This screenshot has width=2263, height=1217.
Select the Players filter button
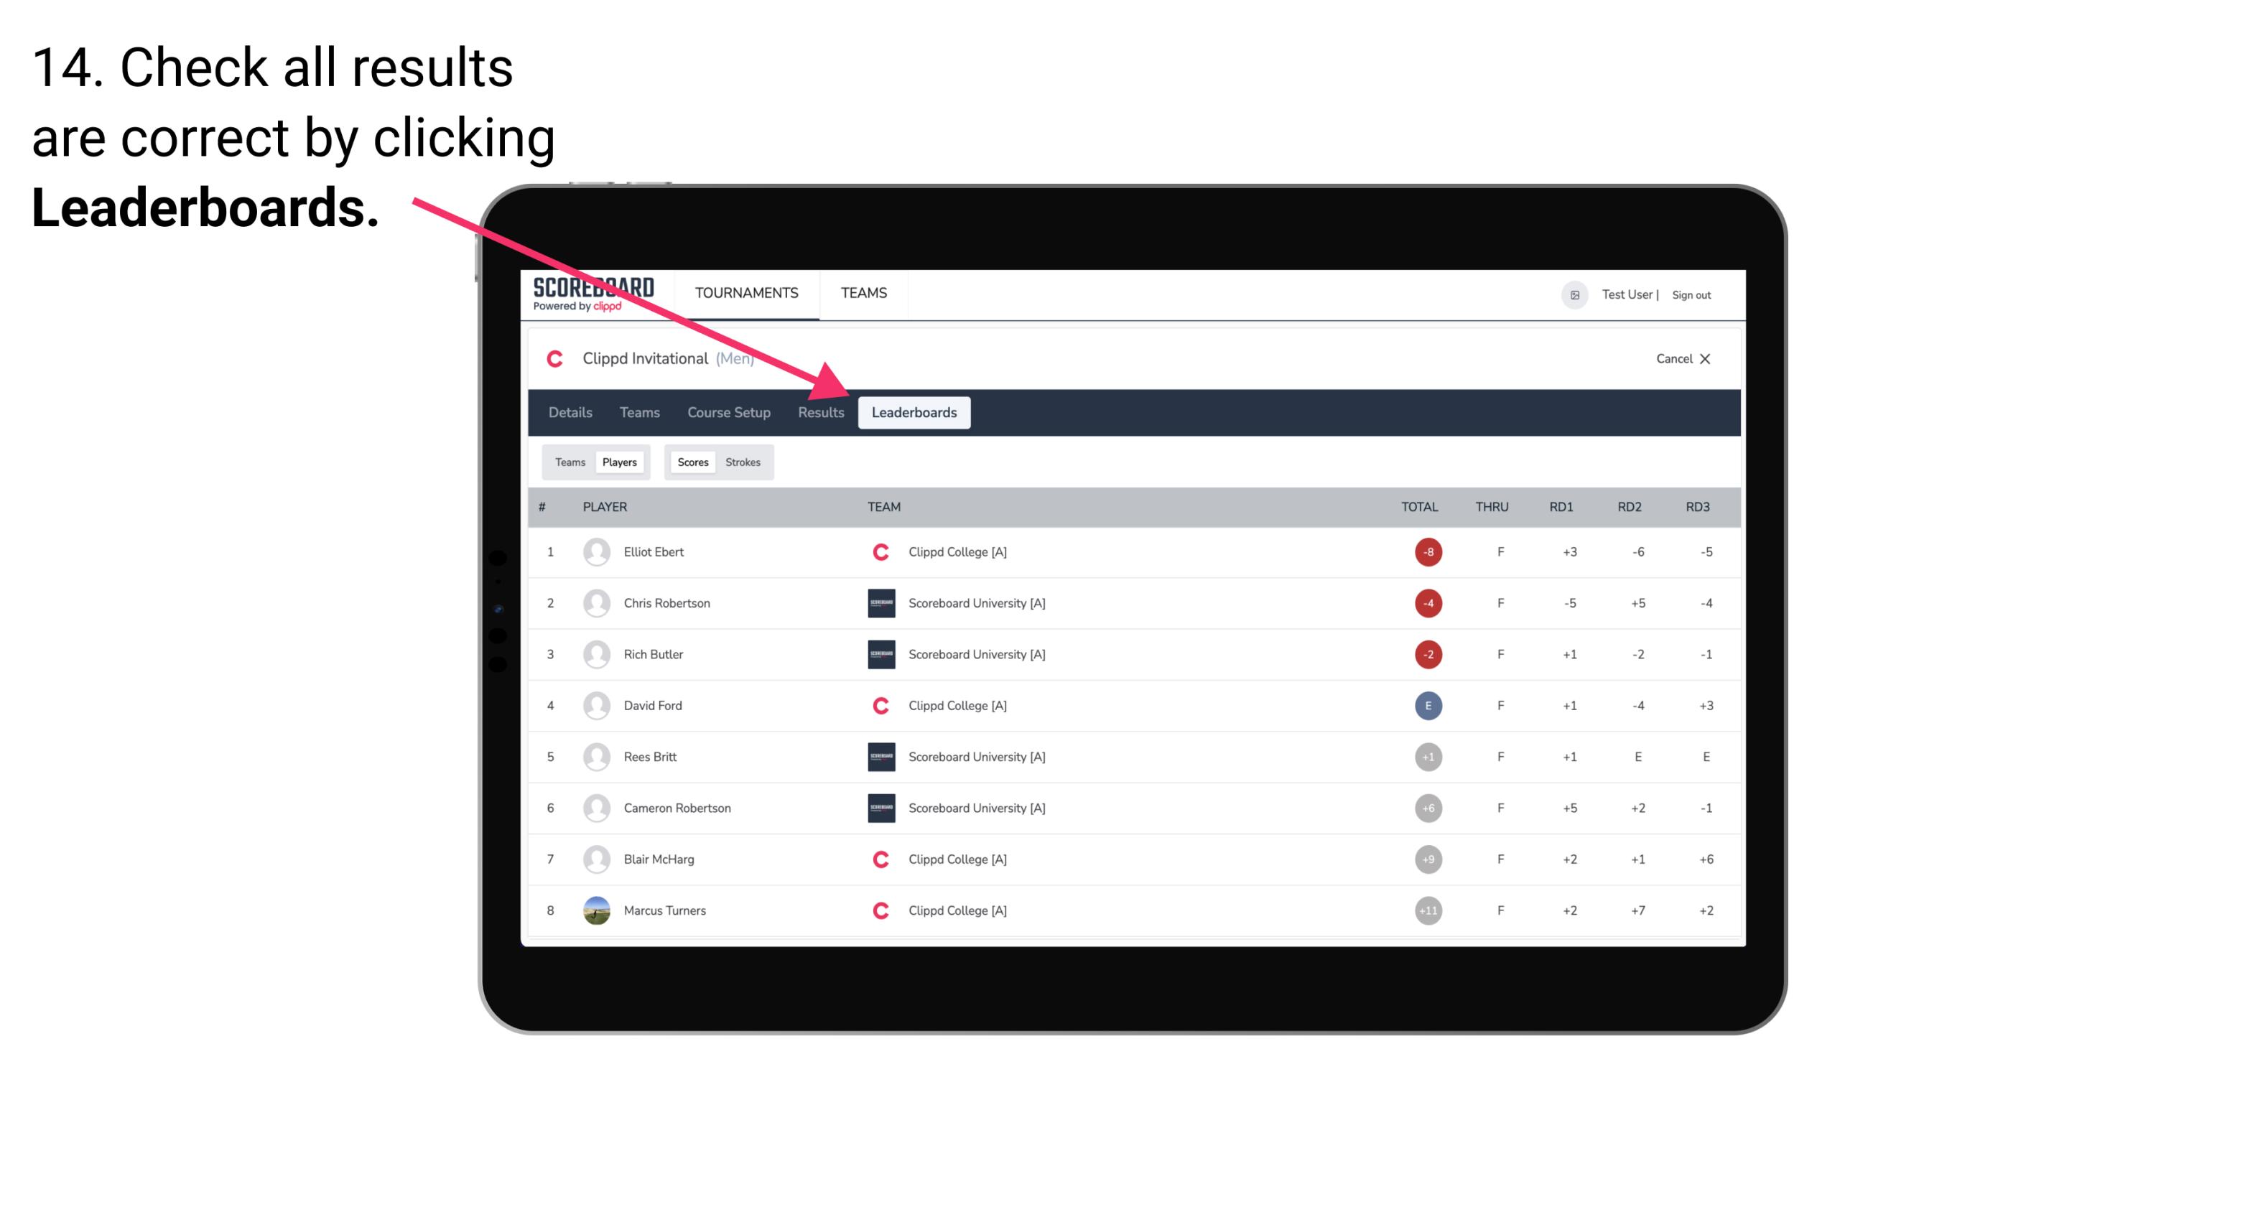[x=619, y=462]
